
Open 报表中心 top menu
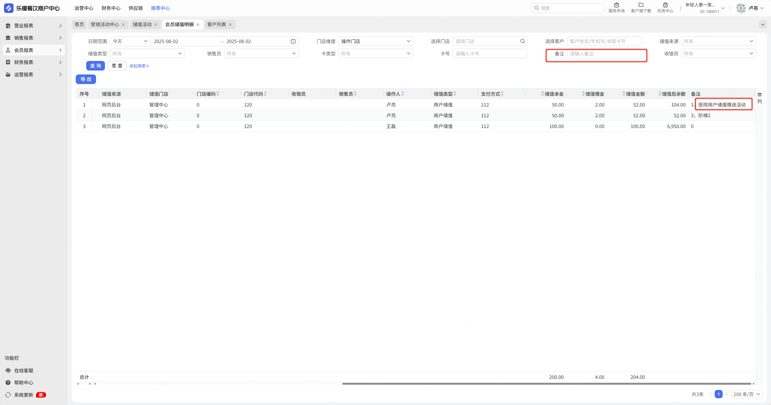click(160, 8)
